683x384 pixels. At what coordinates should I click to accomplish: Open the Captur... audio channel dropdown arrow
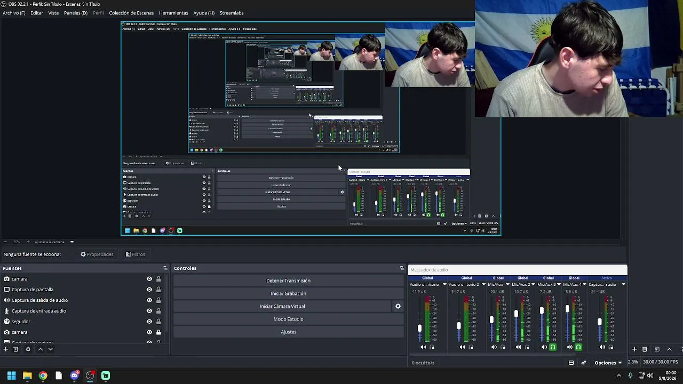(623, 285)
